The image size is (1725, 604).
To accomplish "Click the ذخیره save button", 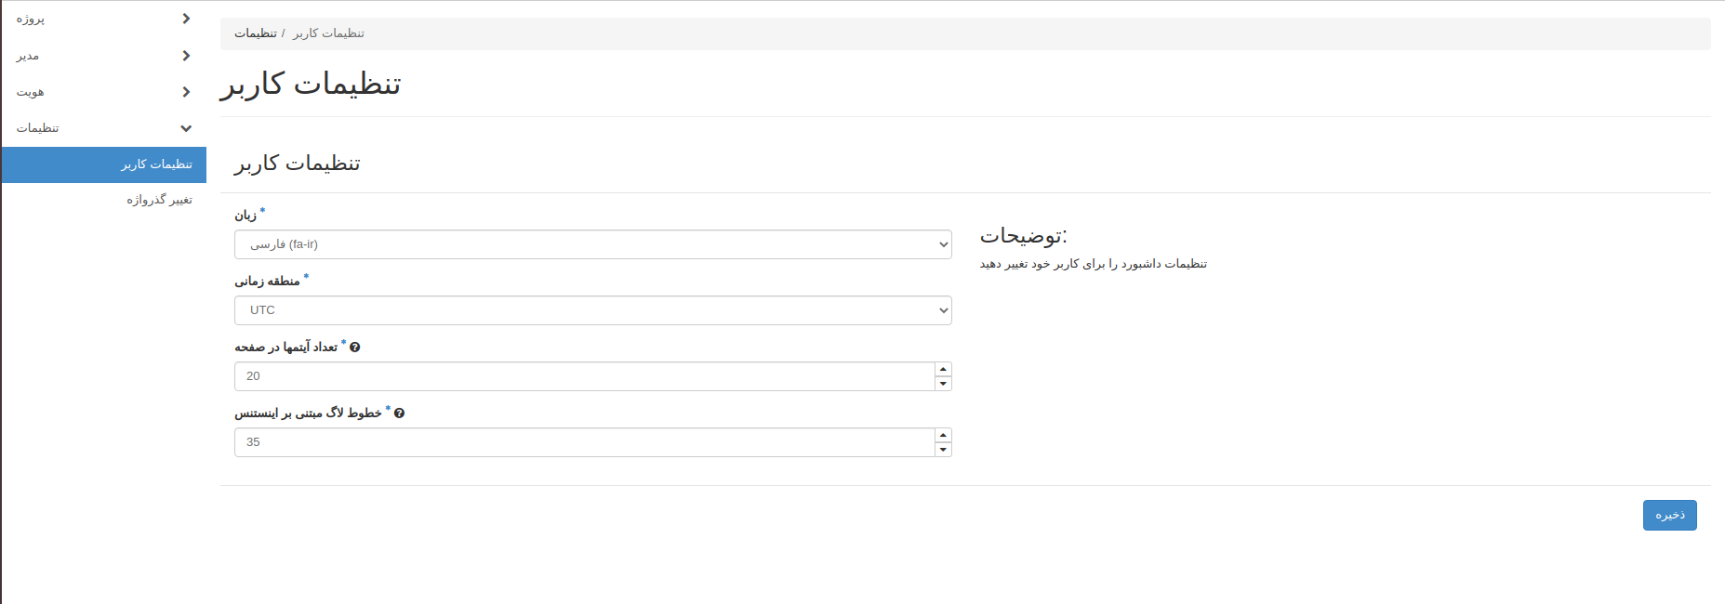I will click(1669, 515).
